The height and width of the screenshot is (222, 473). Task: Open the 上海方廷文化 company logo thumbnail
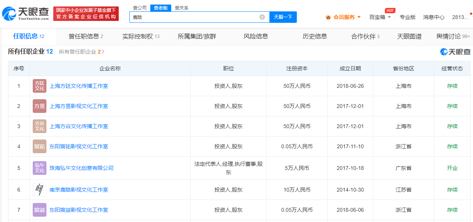pyautogui.click(x=40, y=86)
